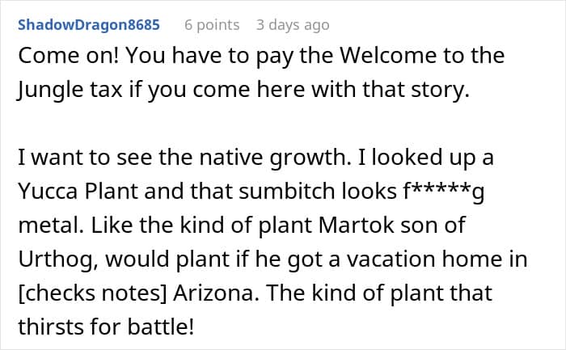Click the words "Yucca Plant" in the comment
This screenshot has height=350, width=566.
[78, 192]
